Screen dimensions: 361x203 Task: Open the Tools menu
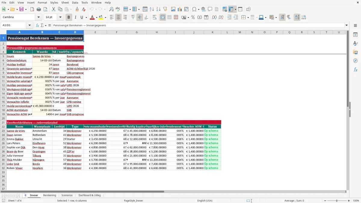[x=85, y=2]
